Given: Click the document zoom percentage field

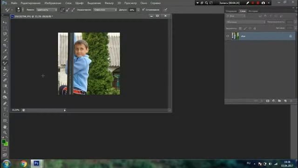Looking at the screenshot, I should [15, 110].
